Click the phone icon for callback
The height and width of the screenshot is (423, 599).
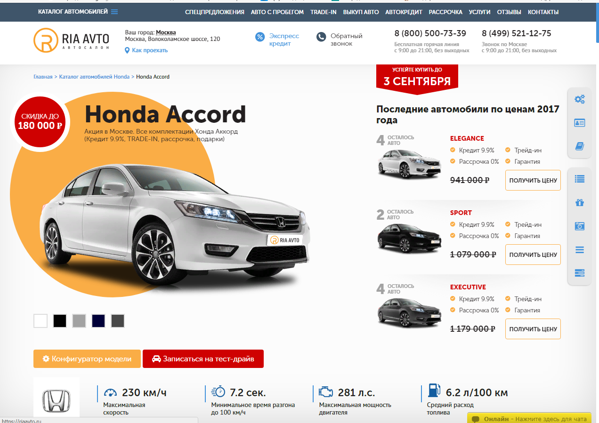tap(321, 37)
